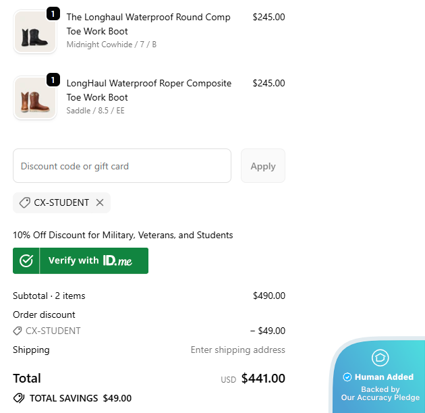Viewport: 425px width, 413px height.
Task: Click the checkmark icon on ID.me button
Action: (x=26, y=260)
